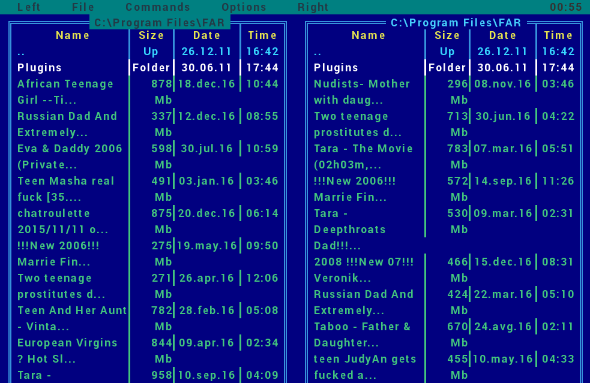This screenshot has width=590, height=383.
Task: Click the 15.dec.16 date cell
Action: click(x=502, y=261)
